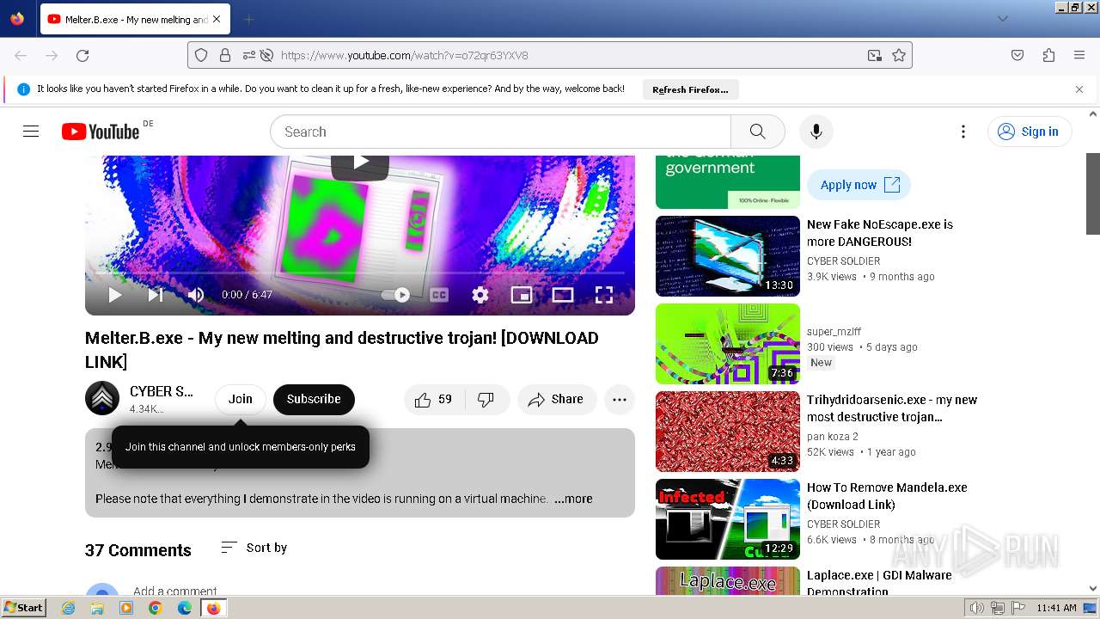1100x619 pixels.
Task: Open Chrome from the taskbar
Action: click(x=155, y=608)
